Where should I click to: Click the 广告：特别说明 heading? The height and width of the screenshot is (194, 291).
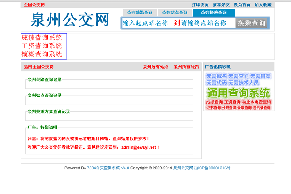click(x=43, y=128)
